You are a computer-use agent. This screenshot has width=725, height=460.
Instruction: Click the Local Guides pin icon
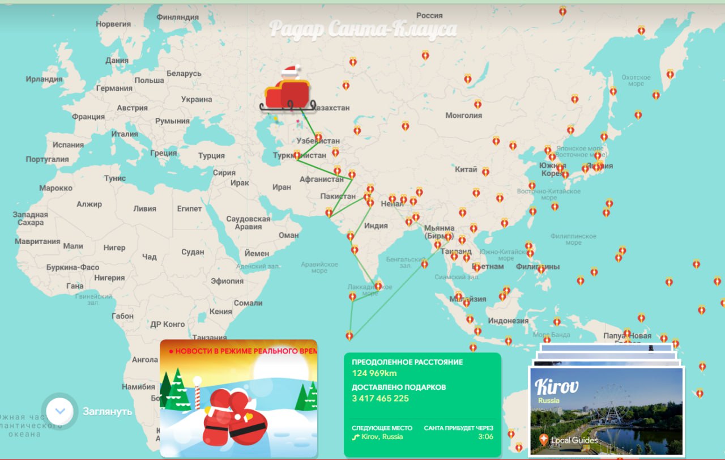coord(544,440)
